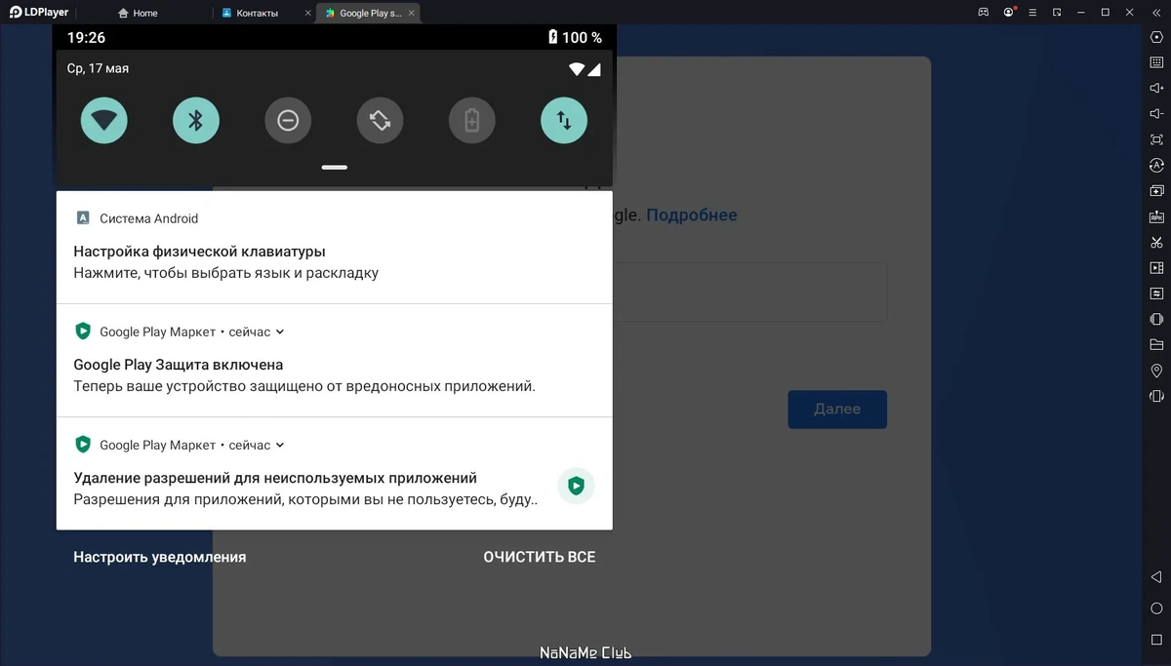Click the Android home circle button
This screenshot has height=666, width=1171.
tap(1156, 607)
